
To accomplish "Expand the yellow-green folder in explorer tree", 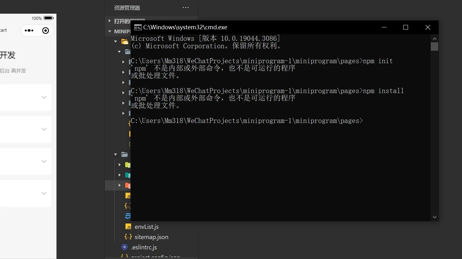I will pyautogui.click(x=119, y=165).
